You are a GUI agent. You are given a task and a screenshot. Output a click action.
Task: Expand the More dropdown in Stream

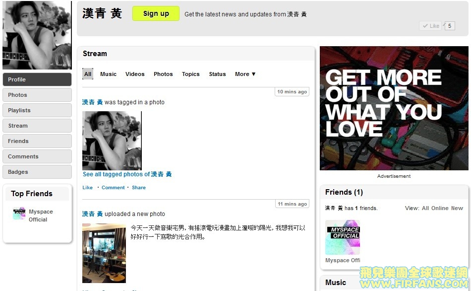point(245,74)
